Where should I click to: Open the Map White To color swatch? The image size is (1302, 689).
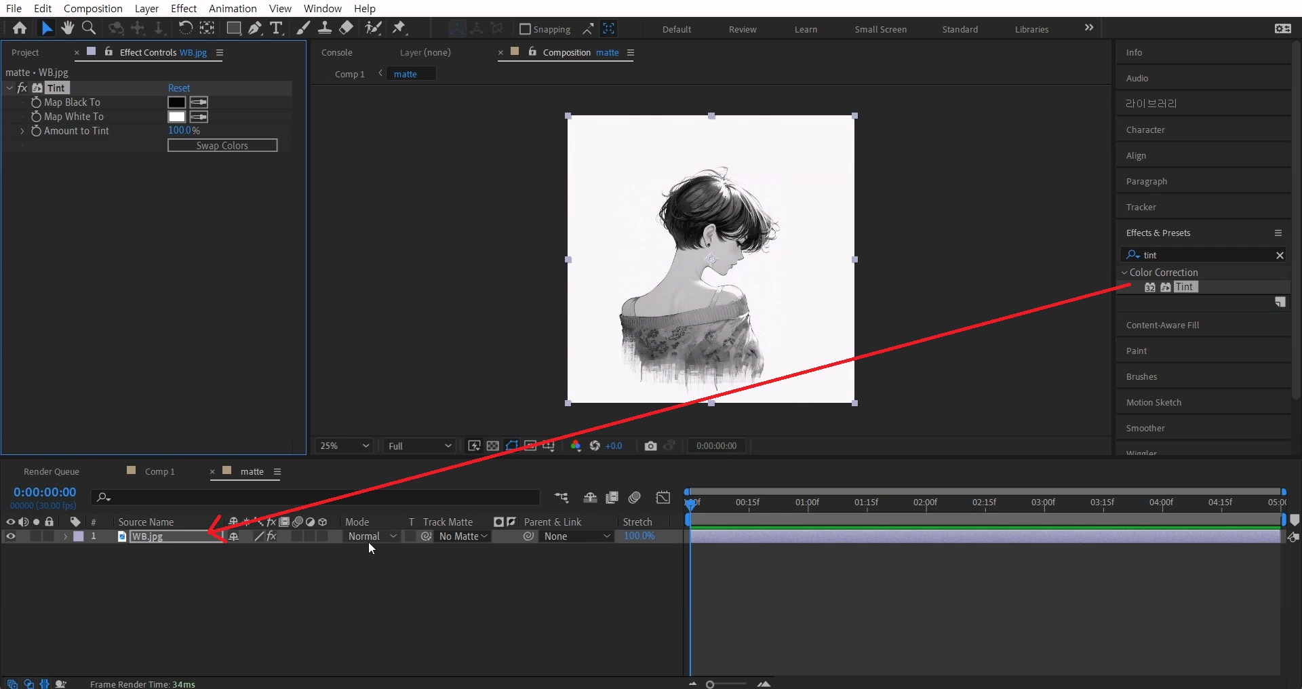pyautogui.click(x=176, y=117)
